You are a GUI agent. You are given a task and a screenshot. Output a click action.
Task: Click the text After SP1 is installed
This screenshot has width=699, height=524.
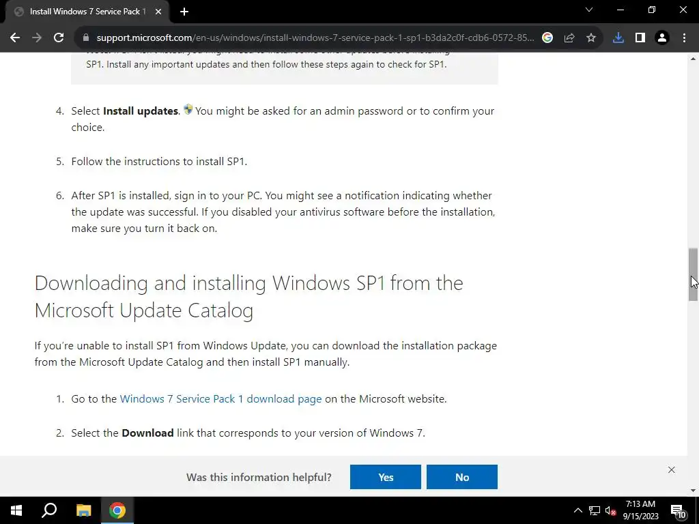tap(121, 196)
